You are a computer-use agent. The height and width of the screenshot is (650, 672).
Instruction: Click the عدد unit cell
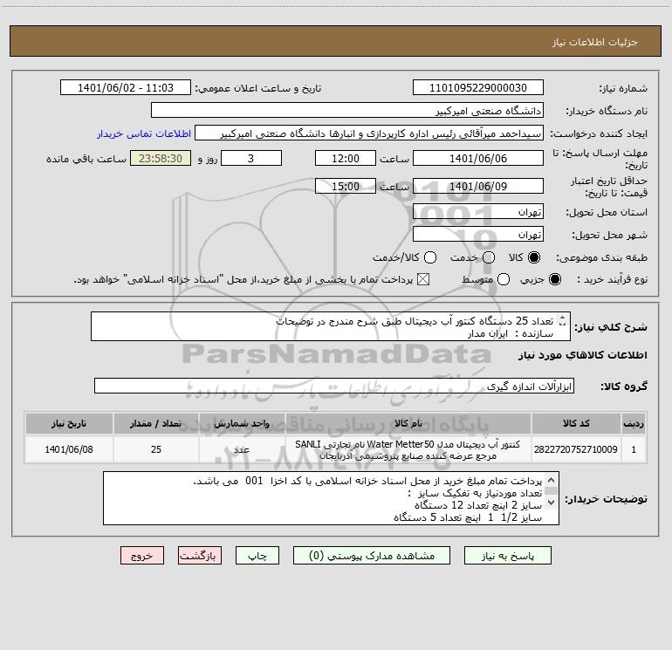(242, 449)
